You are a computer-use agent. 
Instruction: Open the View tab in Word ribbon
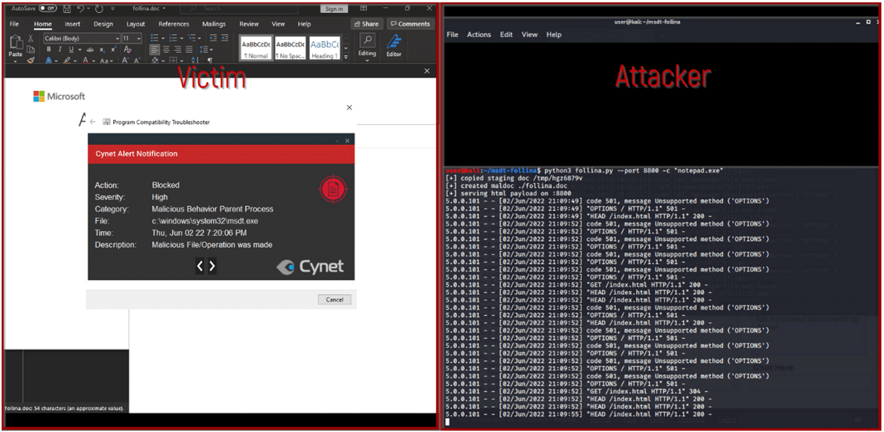click(x=278, y=24)
